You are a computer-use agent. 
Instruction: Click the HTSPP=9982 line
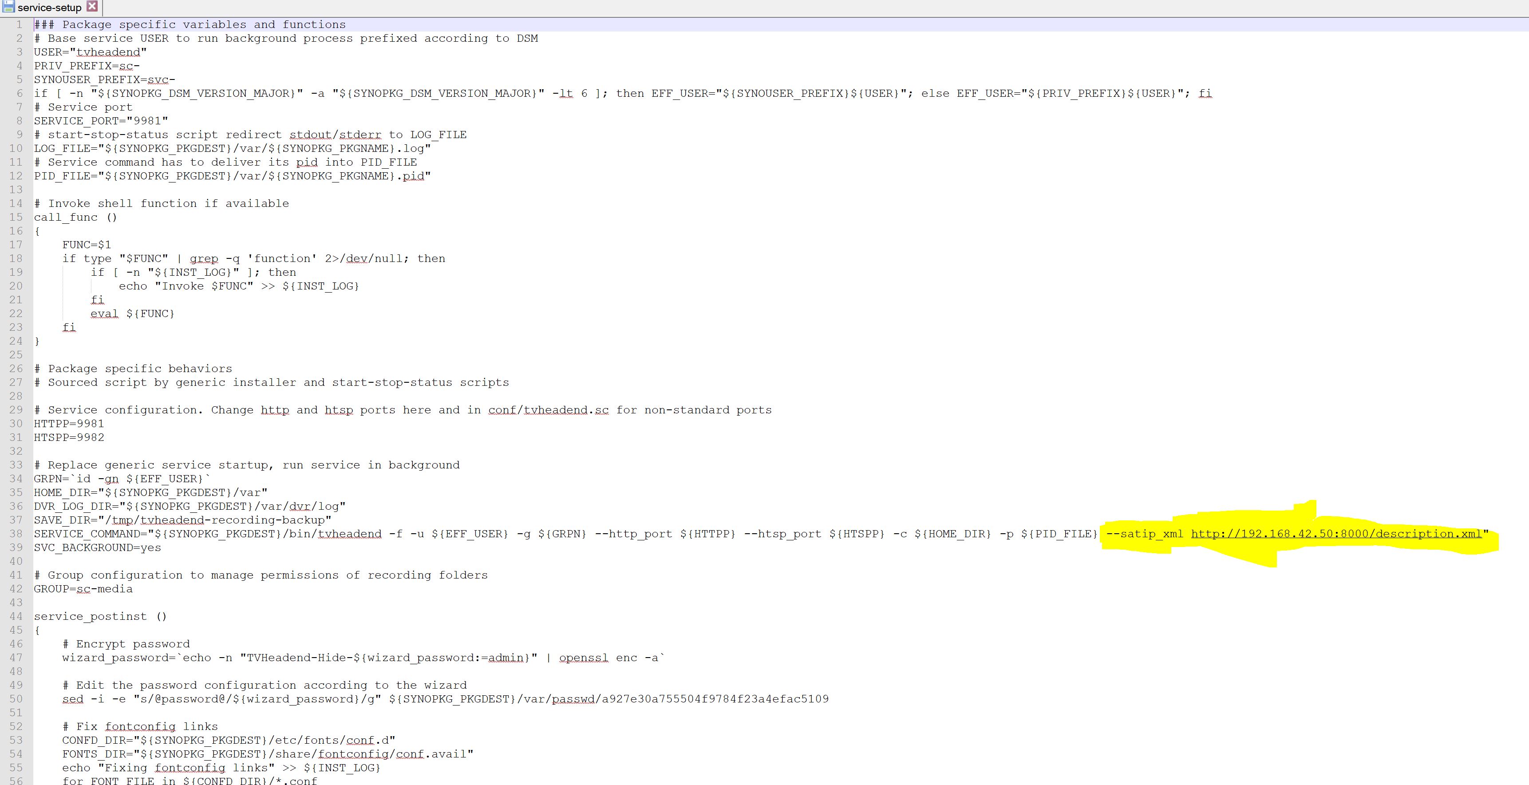[x=69, y=438]
